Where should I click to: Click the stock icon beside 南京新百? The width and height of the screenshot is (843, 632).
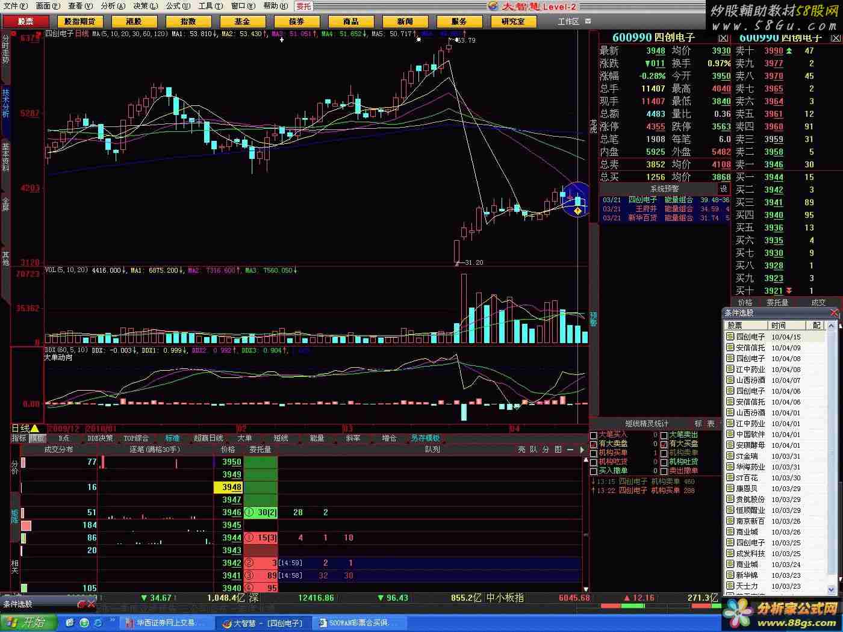(730, 521)
